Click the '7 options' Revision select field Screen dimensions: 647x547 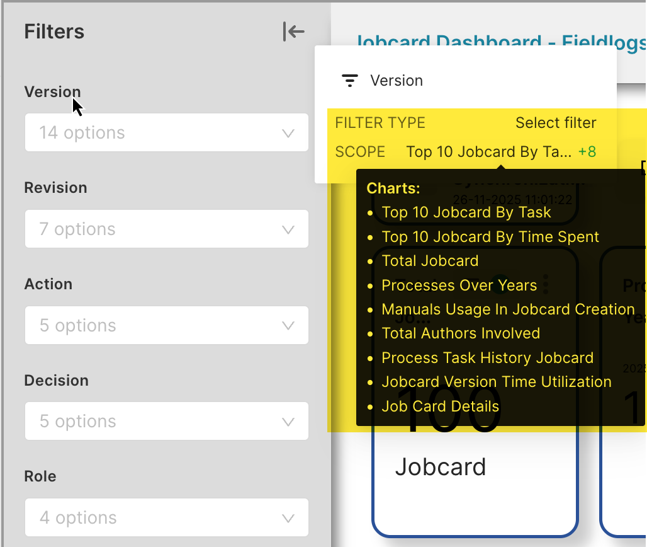point(151,229)
